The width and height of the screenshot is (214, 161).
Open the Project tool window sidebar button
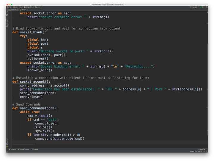[7, 13]
